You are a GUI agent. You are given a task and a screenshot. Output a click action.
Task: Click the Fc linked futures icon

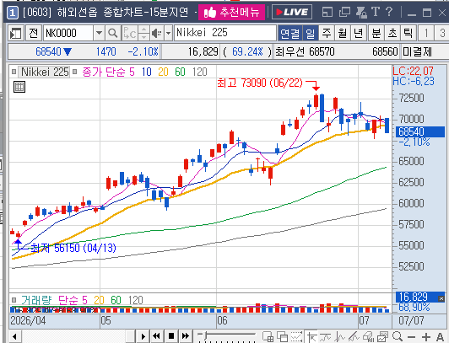[130, 33]
